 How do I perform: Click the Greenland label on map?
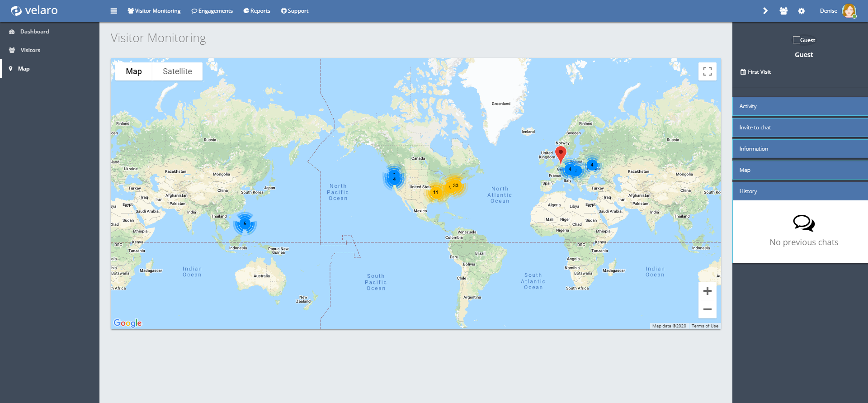point(501,104)
